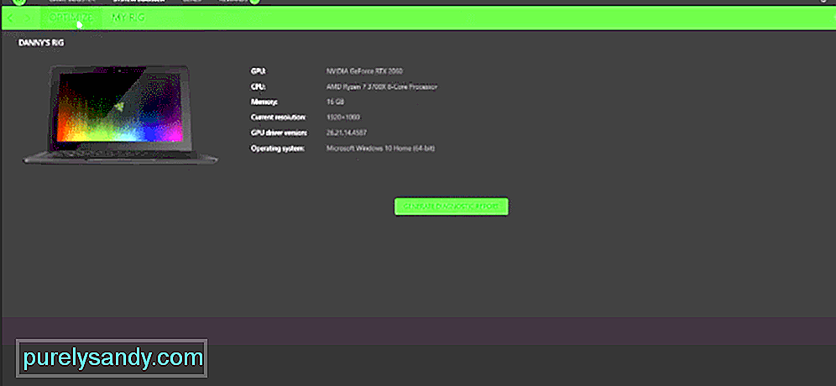This screenshot has height=386, width=836.
Task: Select AMD Ryzen 7 3700X processor text
Action: click(382, 86)
